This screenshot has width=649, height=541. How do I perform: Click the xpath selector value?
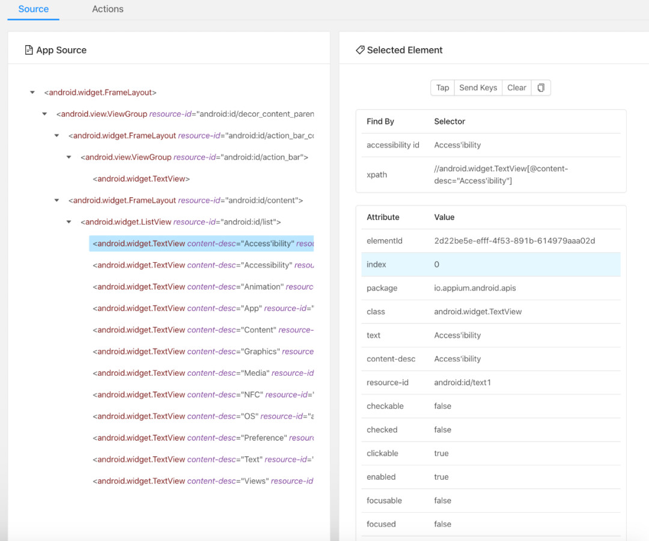click(x=501, y=175)
